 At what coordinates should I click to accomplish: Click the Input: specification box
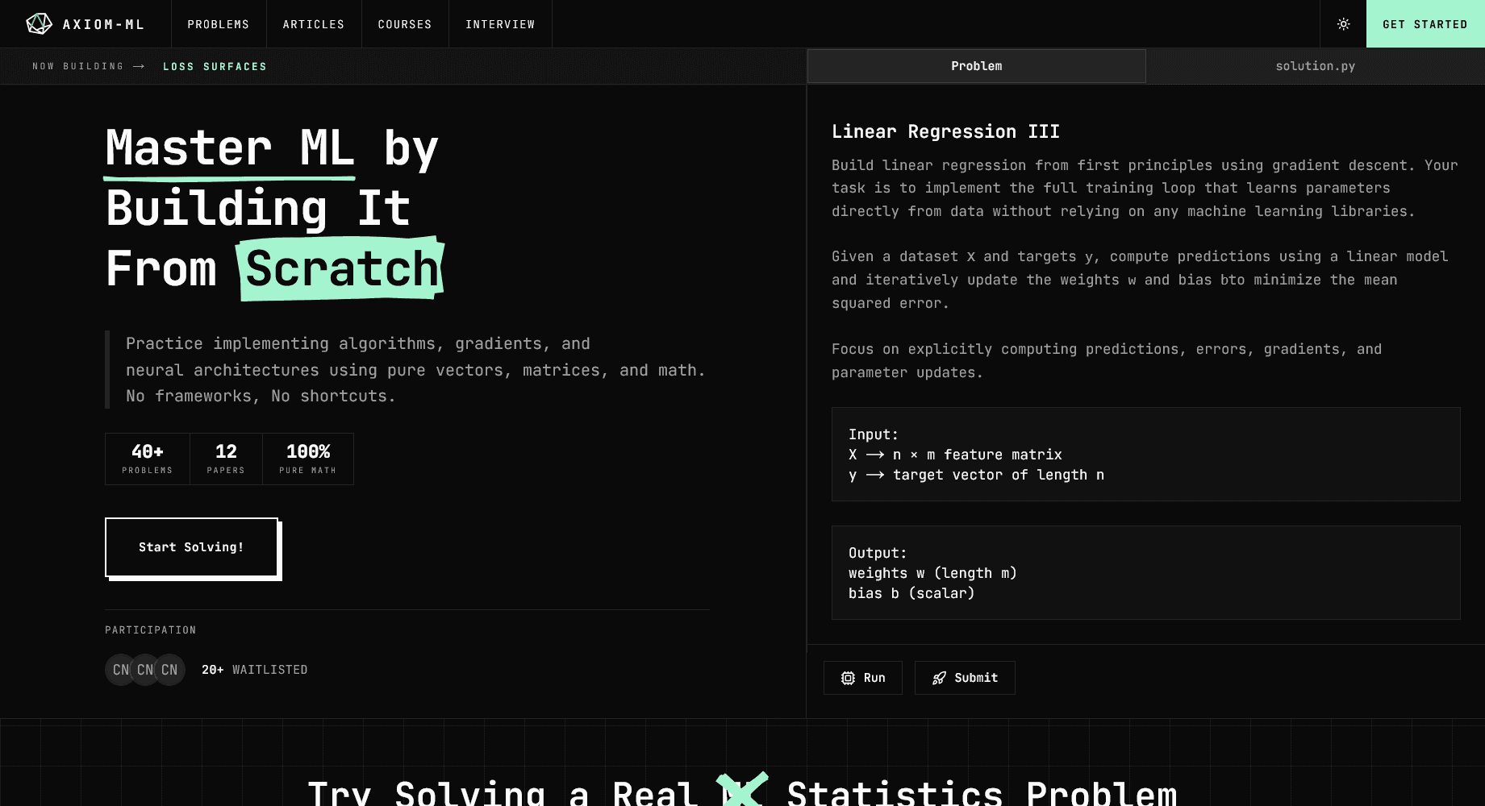pyautogui.click(x=1145, y=455)
